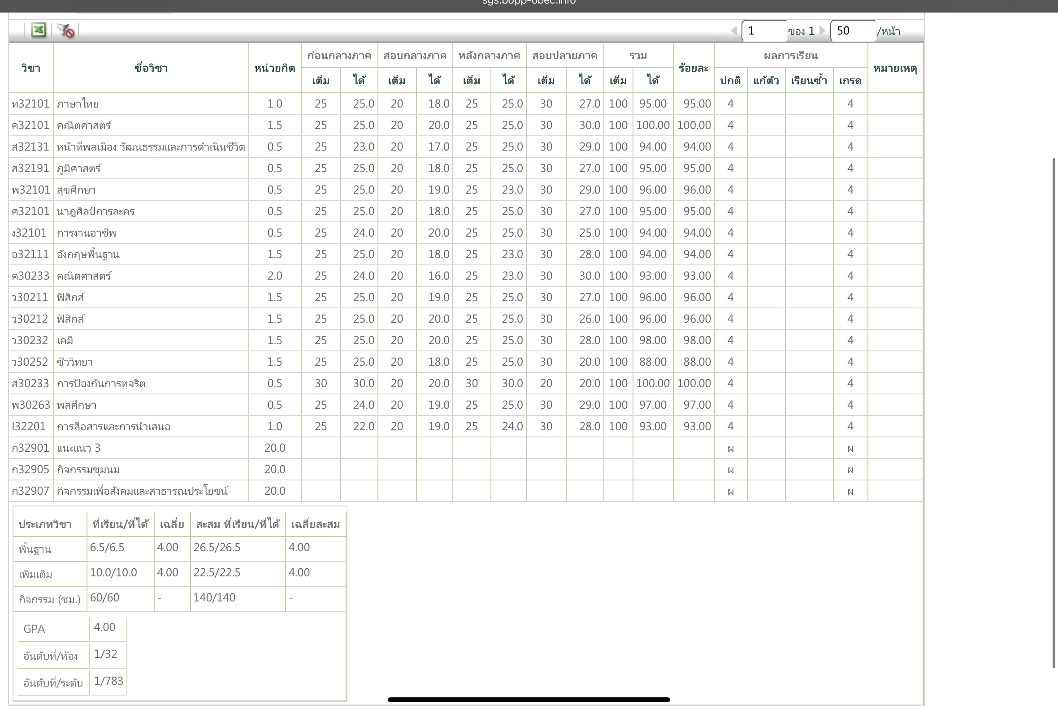
Task: Click the current page number field
Action: (x=763, y=31)
